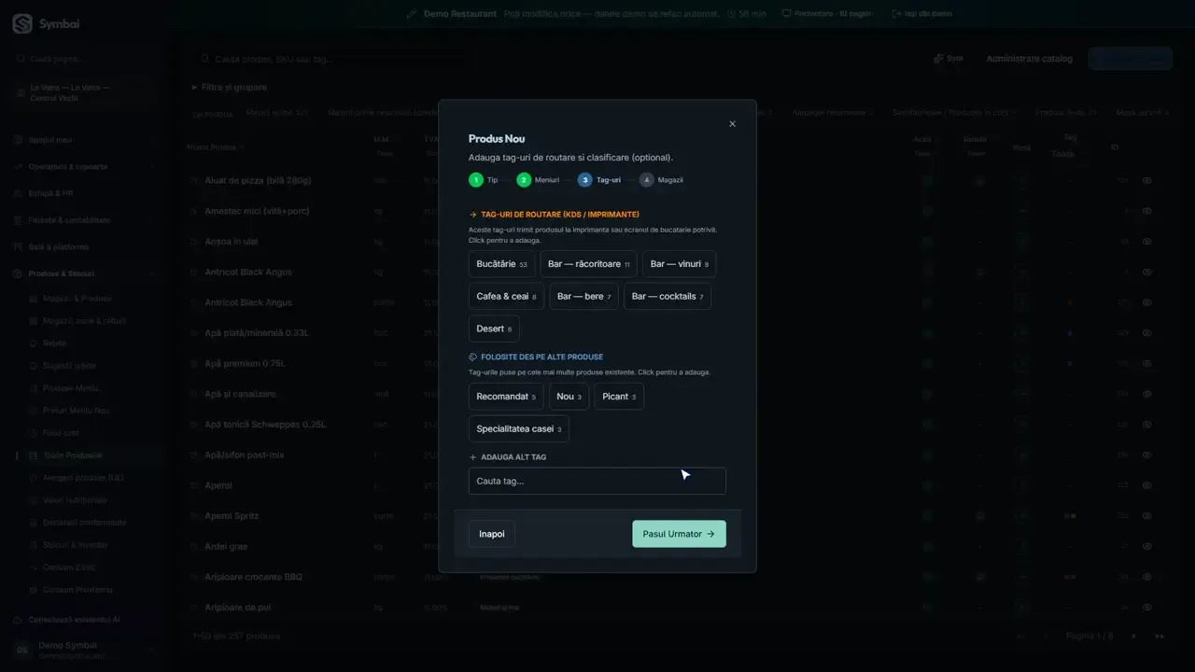
Task: Select wizard step 3 Tag-uri
Action: (x=599, y=180)
